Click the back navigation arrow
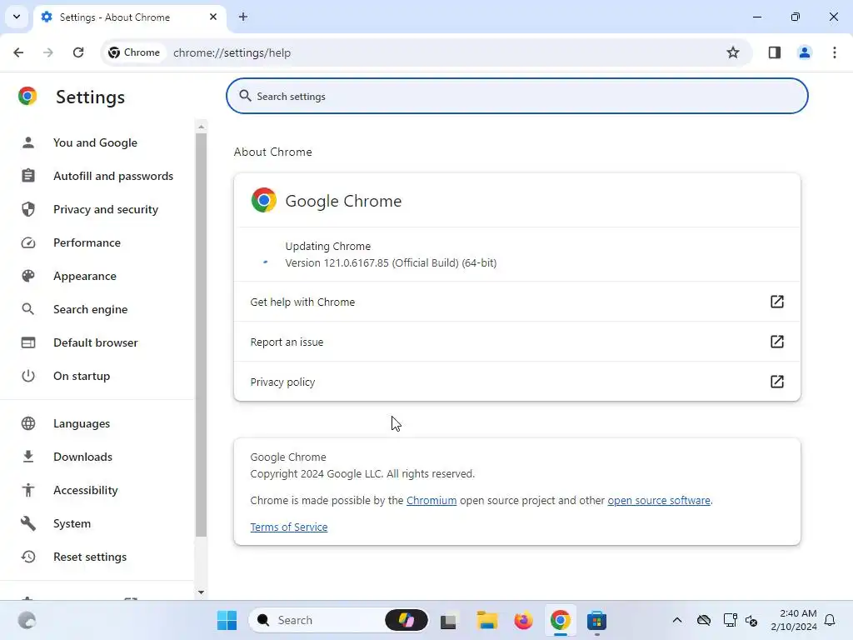 click(18, 52)
